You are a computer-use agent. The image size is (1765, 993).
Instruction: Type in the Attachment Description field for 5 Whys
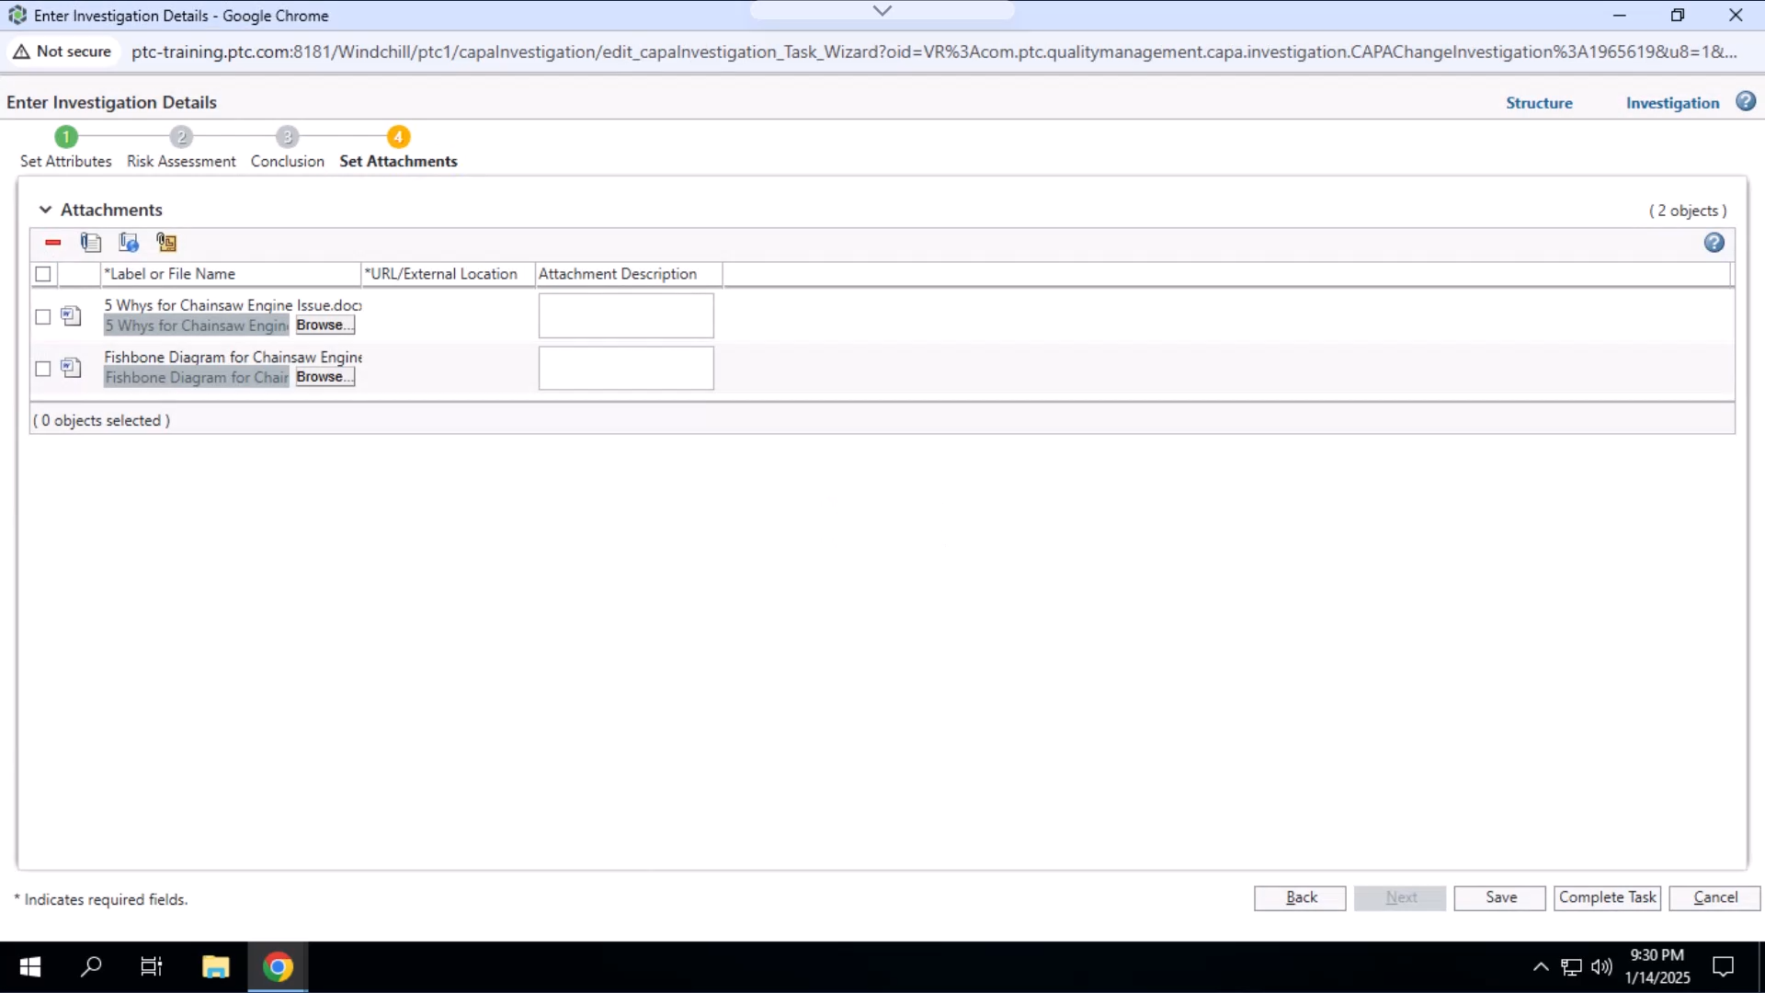coord(626,315)
